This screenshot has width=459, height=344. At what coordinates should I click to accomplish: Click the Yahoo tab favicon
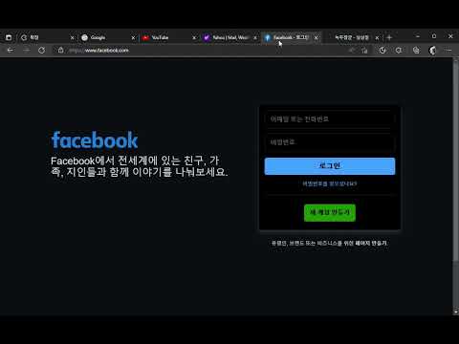coord(207,37)
